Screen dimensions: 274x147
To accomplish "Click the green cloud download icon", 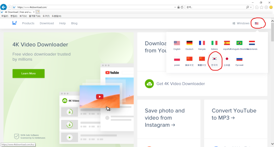I will pos(149,84).
